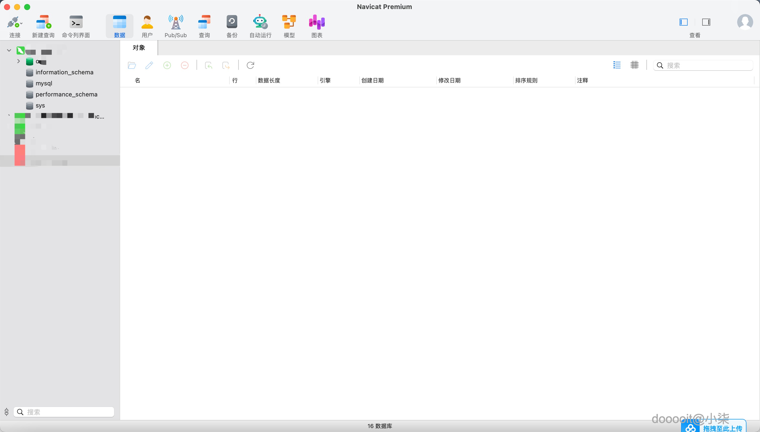The image size is (760, 432).
Task: Switch to grid view mode
Action: [x=634, y=65]
